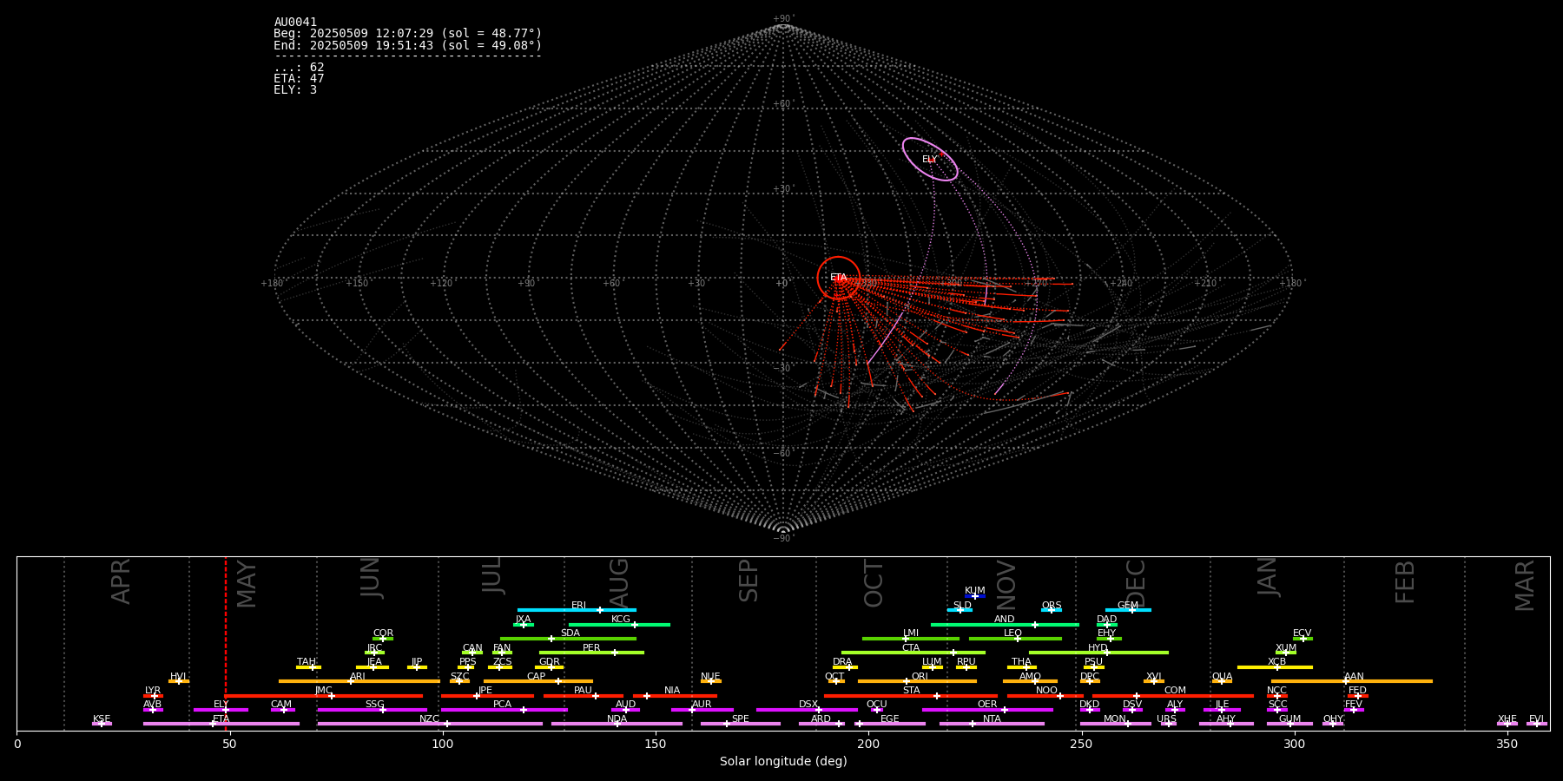Screen dimensions: 1563x781
Task: Click the 'ELY: 3' count text
Action: [295, 89]
